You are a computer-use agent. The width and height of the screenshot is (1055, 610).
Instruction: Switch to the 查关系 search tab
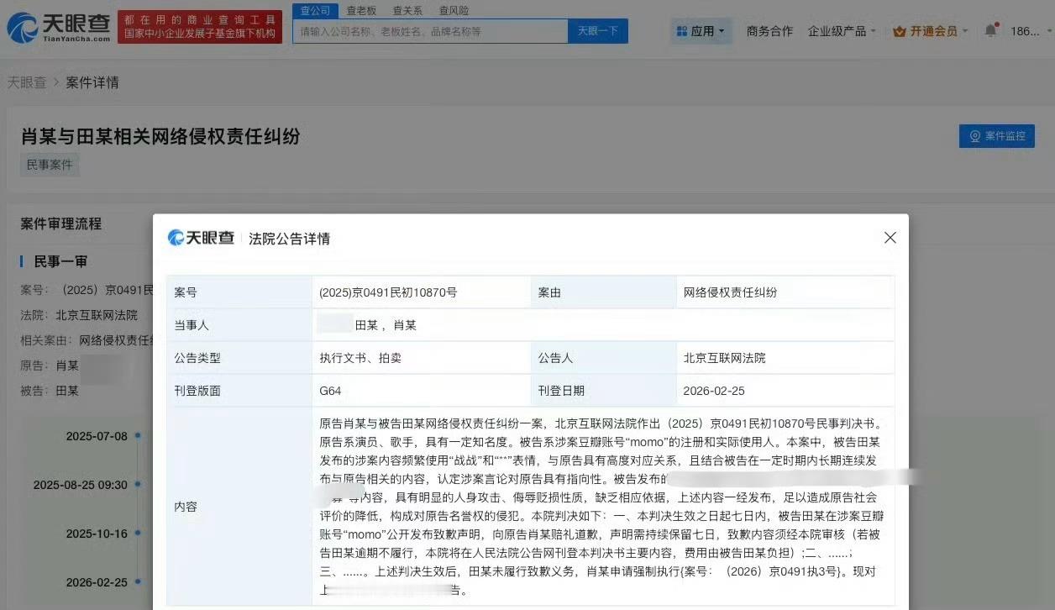pyautogui.click(x=407, y=10)
